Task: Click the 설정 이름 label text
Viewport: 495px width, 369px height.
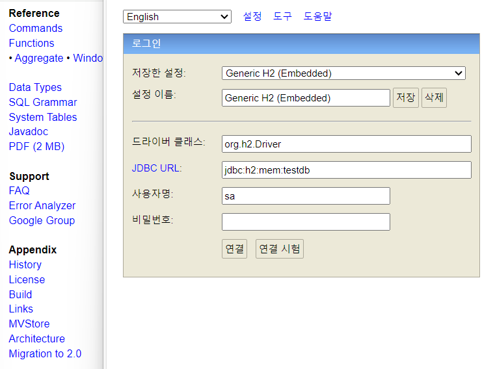Action: (154, 94)
